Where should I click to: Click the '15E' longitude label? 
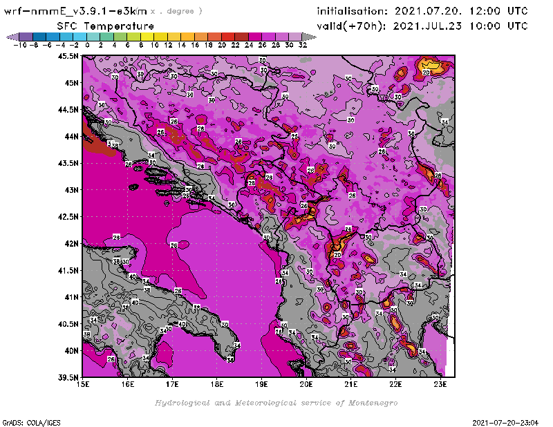click(x=83, y=384)
